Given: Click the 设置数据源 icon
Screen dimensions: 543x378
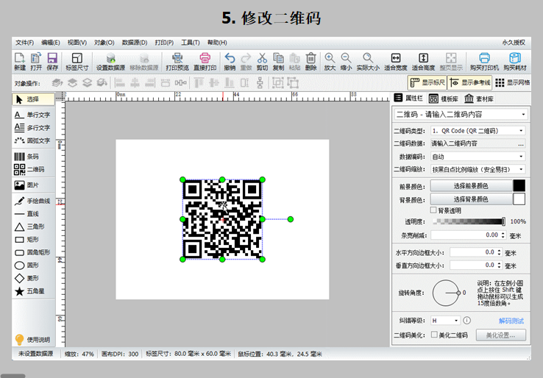Looking at the screenshot, I should point(110,62).
